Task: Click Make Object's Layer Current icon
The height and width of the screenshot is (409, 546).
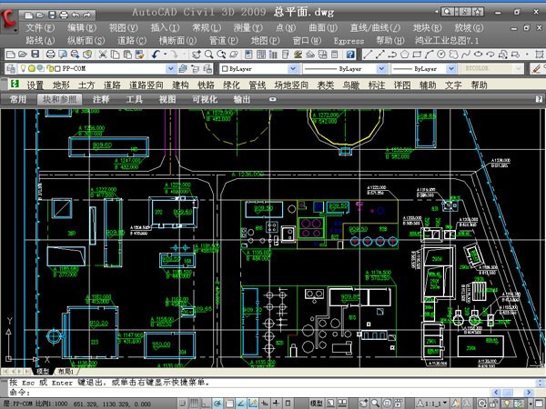Action: pyautogui.click(x=183, y=68)
